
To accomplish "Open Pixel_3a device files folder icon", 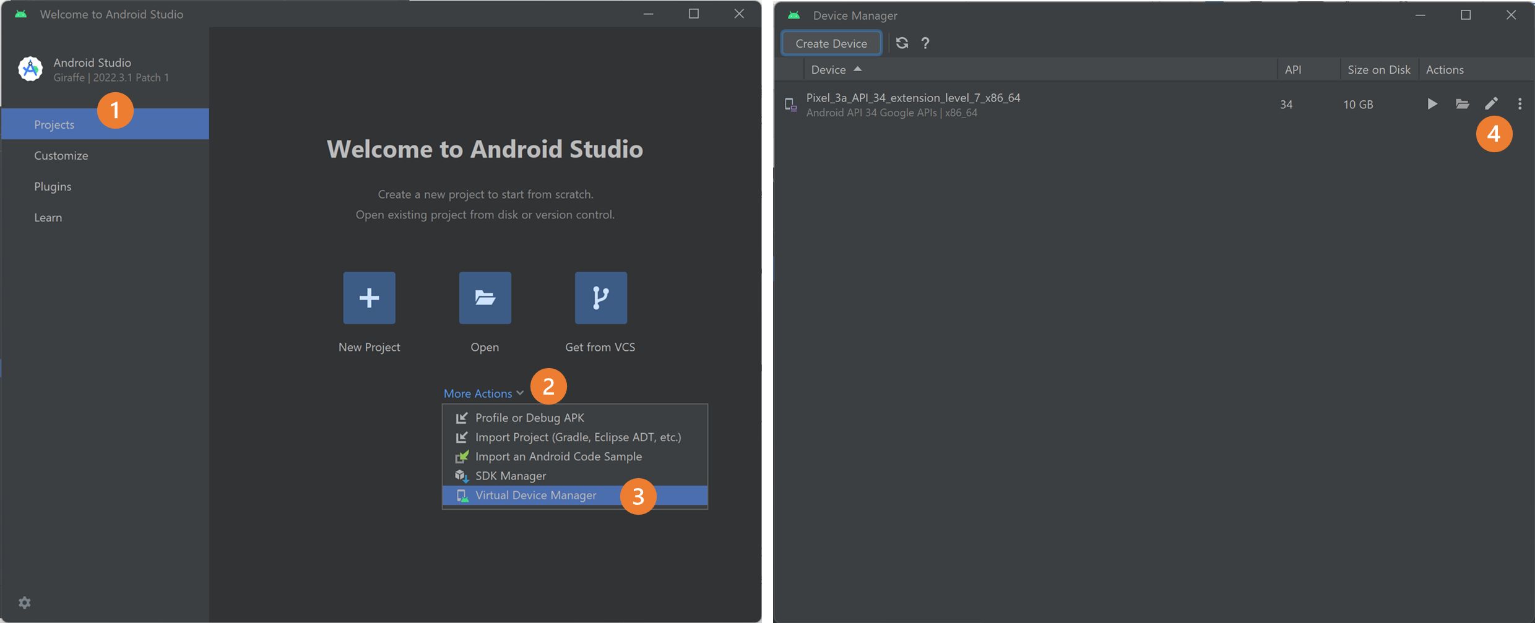I will 1462,104.
